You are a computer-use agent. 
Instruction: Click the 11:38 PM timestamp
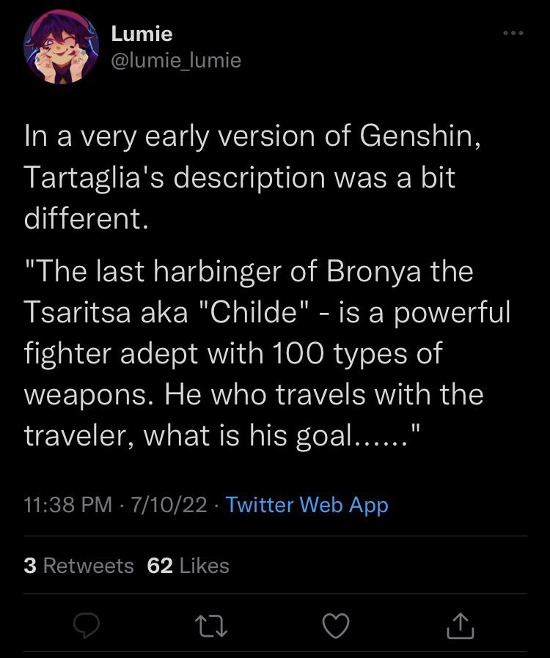point(68,504)
